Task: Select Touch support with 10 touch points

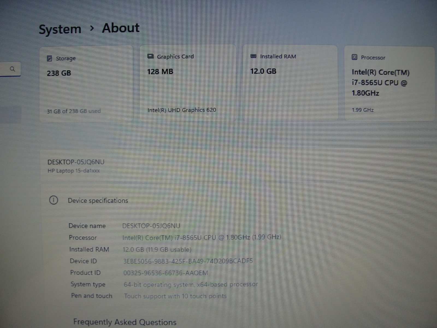Action: tap(175, 296)
